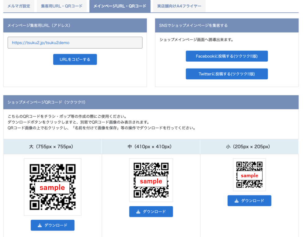The height and width of the screenshot is (237, 305).
Task: Click the メインページ集客用URL（アドレス）heading
Action: 39,25
